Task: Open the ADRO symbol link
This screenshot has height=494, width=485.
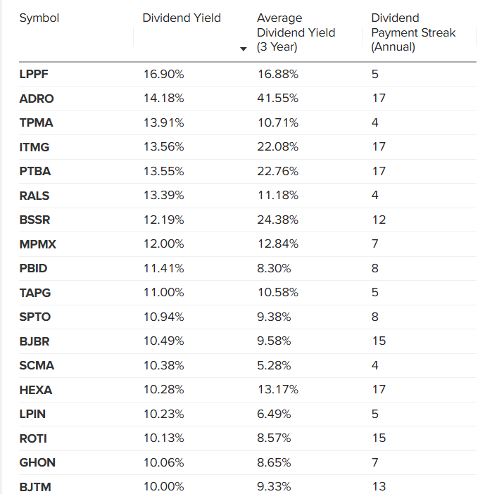Action: coord(37,99)
